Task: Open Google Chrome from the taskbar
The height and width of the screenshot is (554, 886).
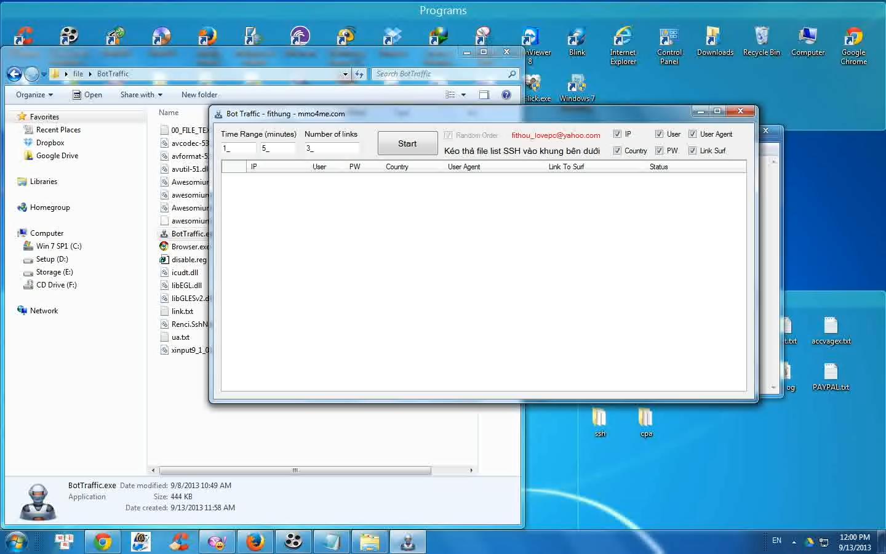Action: tap(103, 542)
